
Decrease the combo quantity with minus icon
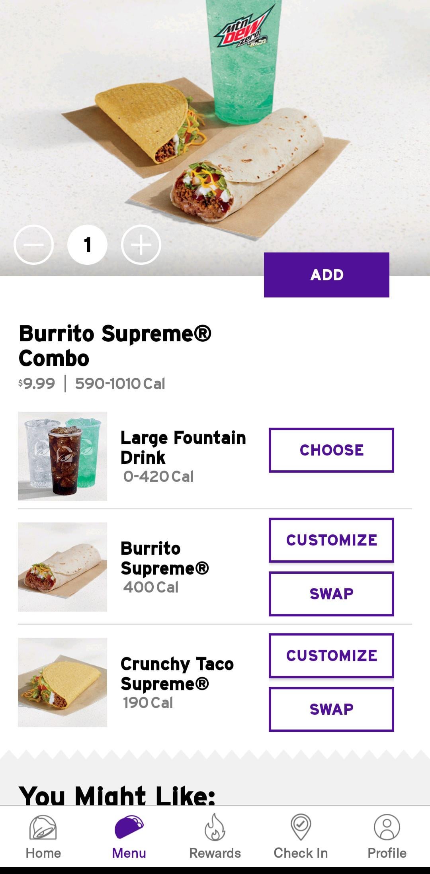coord(33,245)
